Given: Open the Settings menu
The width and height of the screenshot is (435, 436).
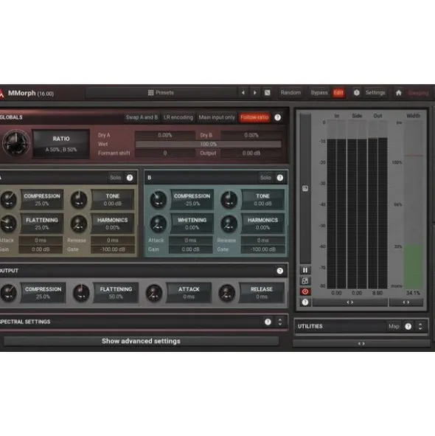Looking at the screenshot, I should 375,93.
